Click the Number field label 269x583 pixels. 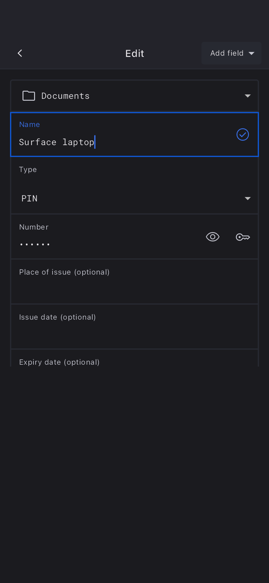pyautogui.click(x=34, y=227)
